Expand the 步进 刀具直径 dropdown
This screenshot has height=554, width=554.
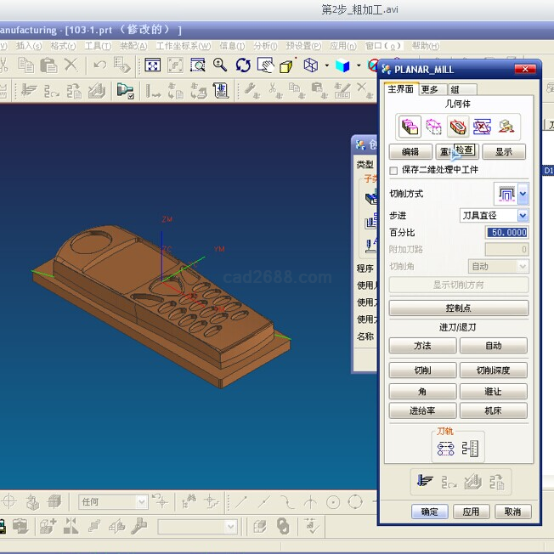pyautogui.click(x=523, y=216)
